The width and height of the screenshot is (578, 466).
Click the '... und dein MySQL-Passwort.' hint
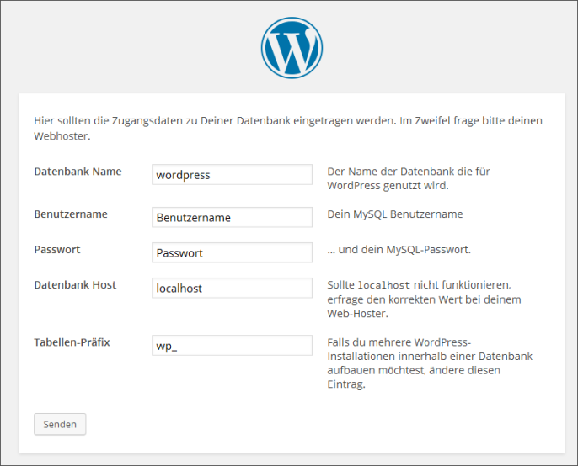tap(399, 250)
